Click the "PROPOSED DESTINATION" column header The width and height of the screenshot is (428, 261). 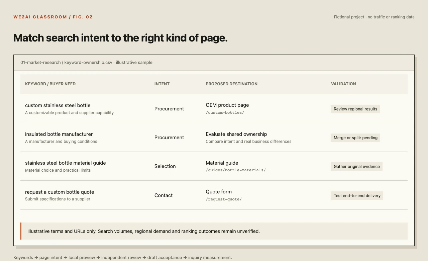tap(232, 84)
